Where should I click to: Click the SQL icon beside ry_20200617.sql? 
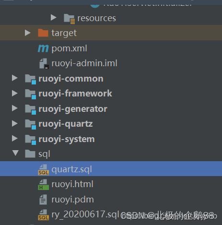[44, 215]
